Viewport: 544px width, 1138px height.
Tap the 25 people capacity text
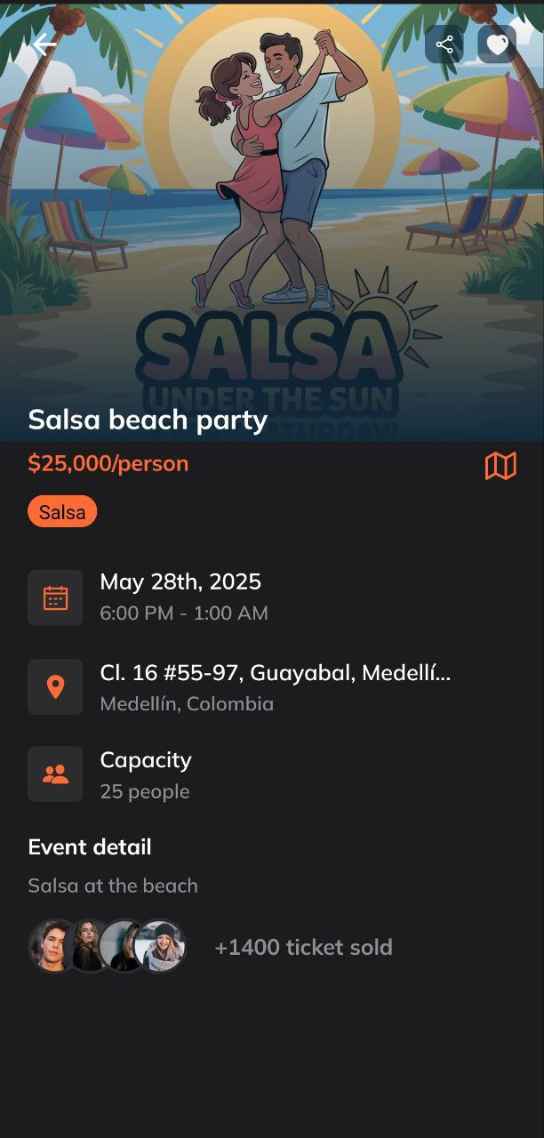(x=145, y=791)
